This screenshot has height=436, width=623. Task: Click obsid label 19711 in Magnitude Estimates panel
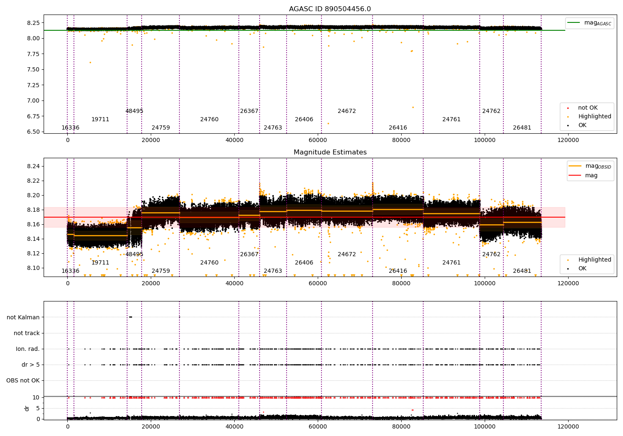[x=101, y=263]
